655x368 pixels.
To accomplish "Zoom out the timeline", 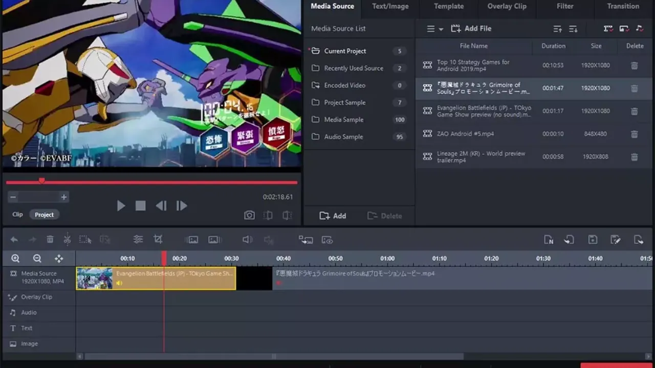I will point(37,259).
